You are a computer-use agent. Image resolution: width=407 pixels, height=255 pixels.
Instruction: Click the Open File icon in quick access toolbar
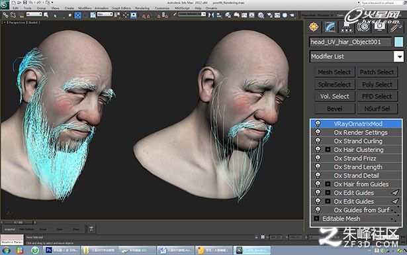click(19, 3)
